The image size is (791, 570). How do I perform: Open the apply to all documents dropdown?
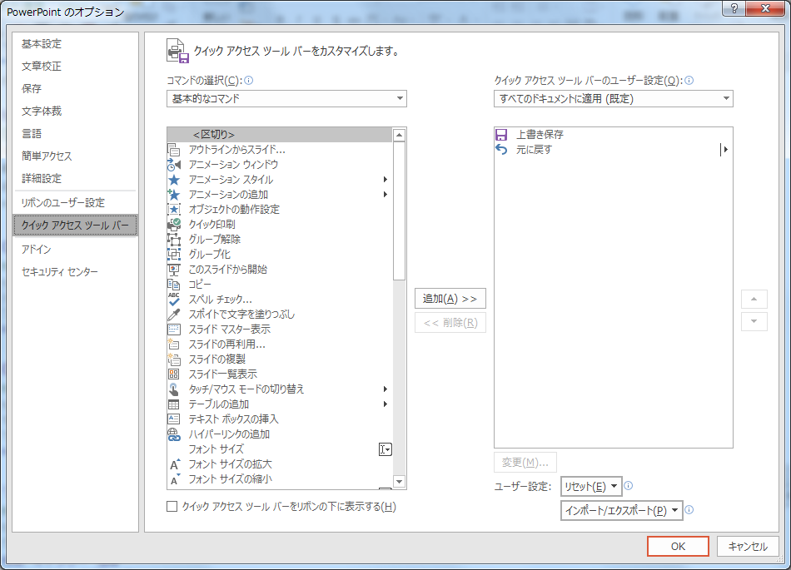coord(613,99)
